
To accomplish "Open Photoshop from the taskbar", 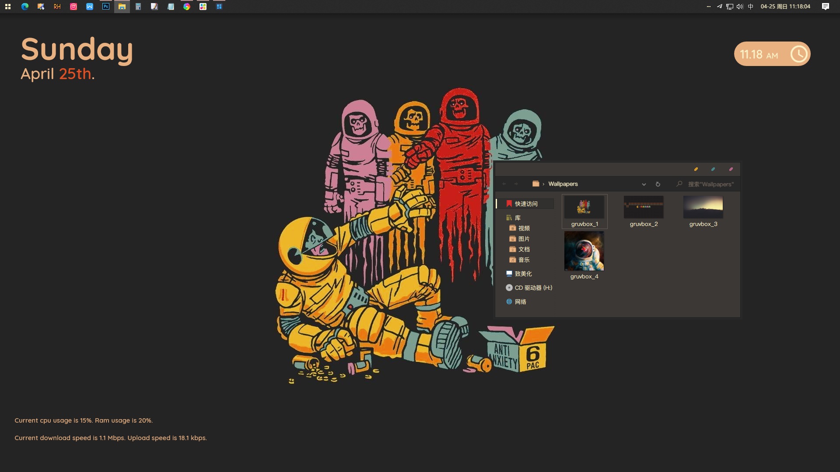I will tap(106, 7).
